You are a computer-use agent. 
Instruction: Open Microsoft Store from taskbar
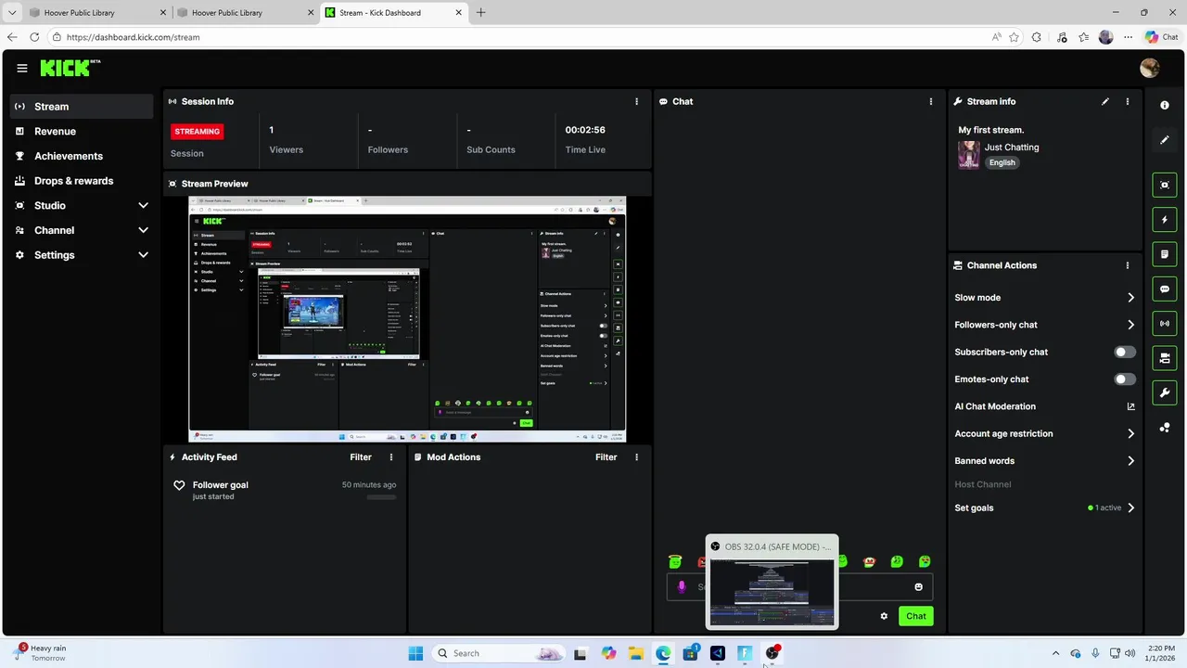click(690, 653)
